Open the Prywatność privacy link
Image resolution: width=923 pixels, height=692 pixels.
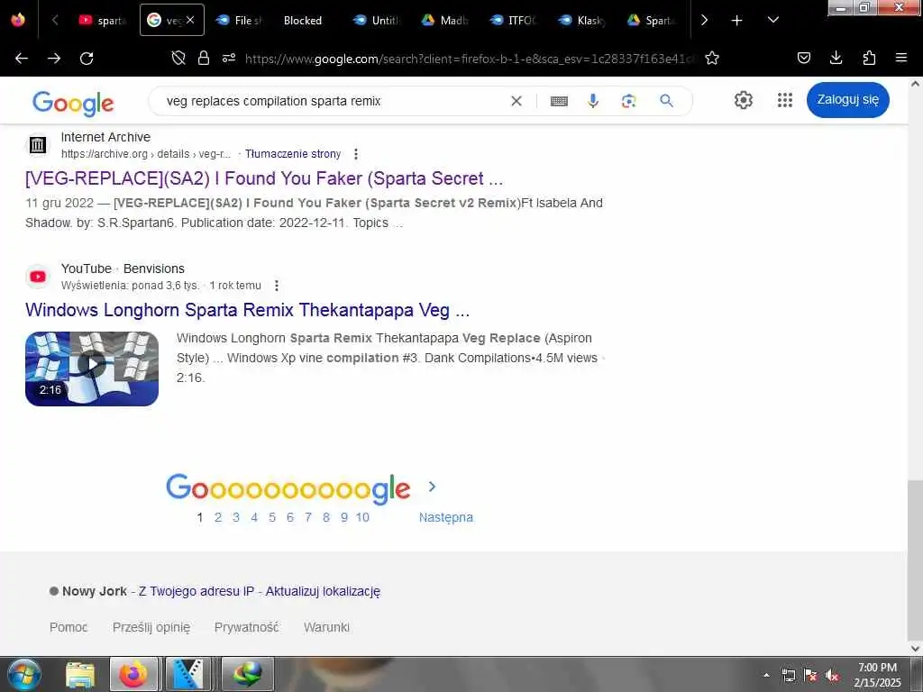tap(246, 627)
